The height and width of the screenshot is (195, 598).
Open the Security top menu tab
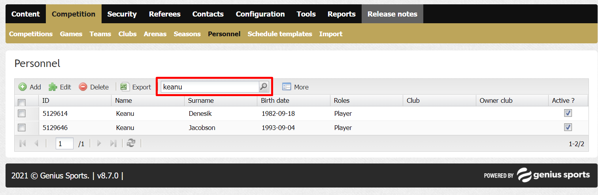122,14
